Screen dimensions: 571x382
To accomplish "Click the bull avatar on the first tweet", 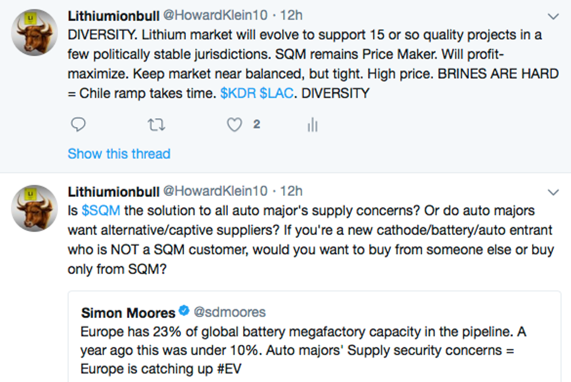I will tap(35, 32).
